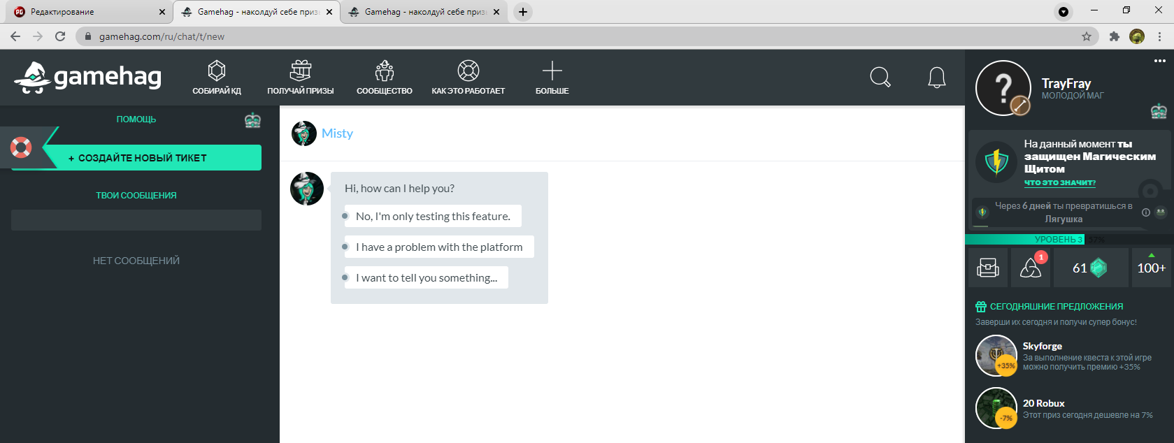Click the Skyforge offer title
Screen dimensions: 1174x443
(x=1043, y=346)
